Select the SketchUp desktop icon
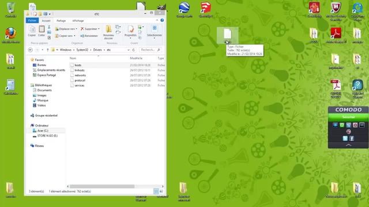Viewport: 369px width, 207px height. point(206,10)
